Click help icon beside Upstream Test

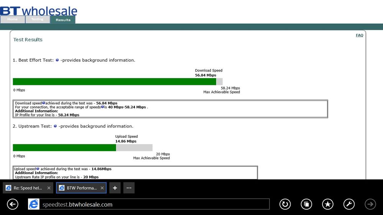[55, 126]
